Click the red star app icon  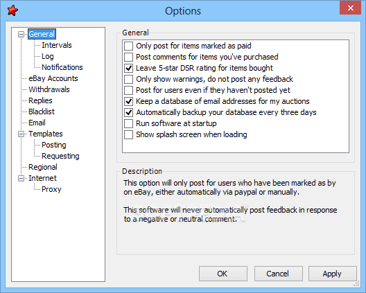tap(12, 10)
